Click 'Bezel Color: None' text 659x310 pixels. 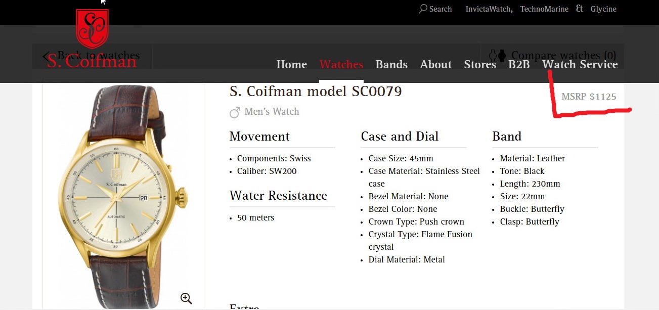(403, 209)
